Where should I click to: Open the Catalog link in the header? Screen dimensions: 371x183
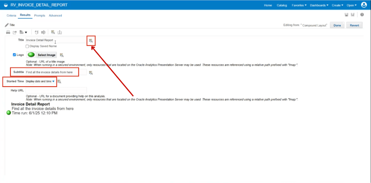coord(282,5)
